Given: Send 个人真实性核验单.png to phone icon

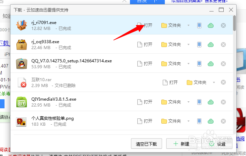Looking at the screenshot, I should (199, 121).
